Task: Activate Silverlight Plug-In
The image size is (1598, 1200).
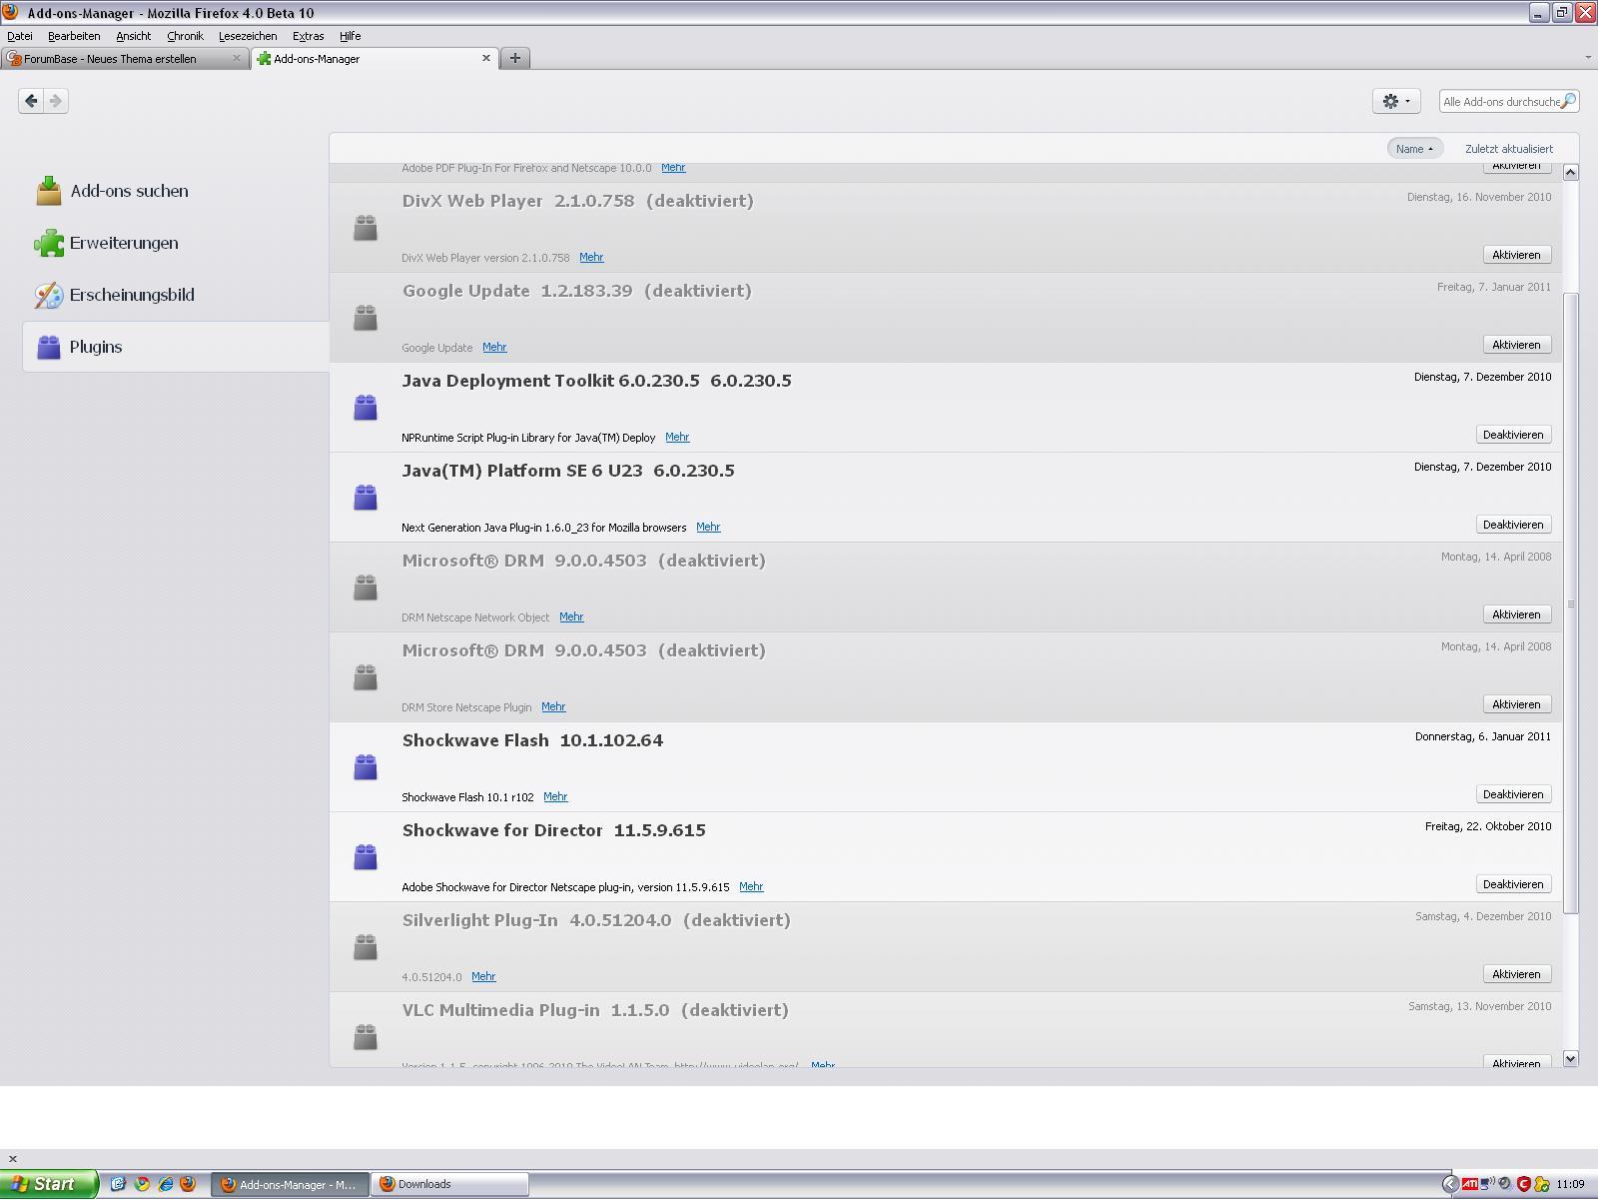Action: tap(1516, 974)
